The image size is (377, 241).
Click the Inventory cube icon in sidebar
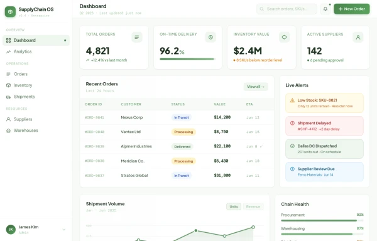click(8, 85)
